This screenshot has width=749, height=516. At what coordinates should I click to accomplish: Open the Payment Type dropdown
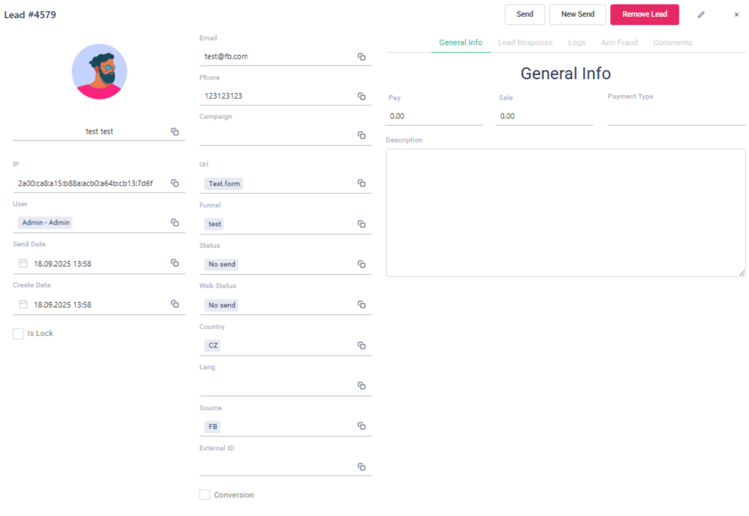[x=676, y=116]
